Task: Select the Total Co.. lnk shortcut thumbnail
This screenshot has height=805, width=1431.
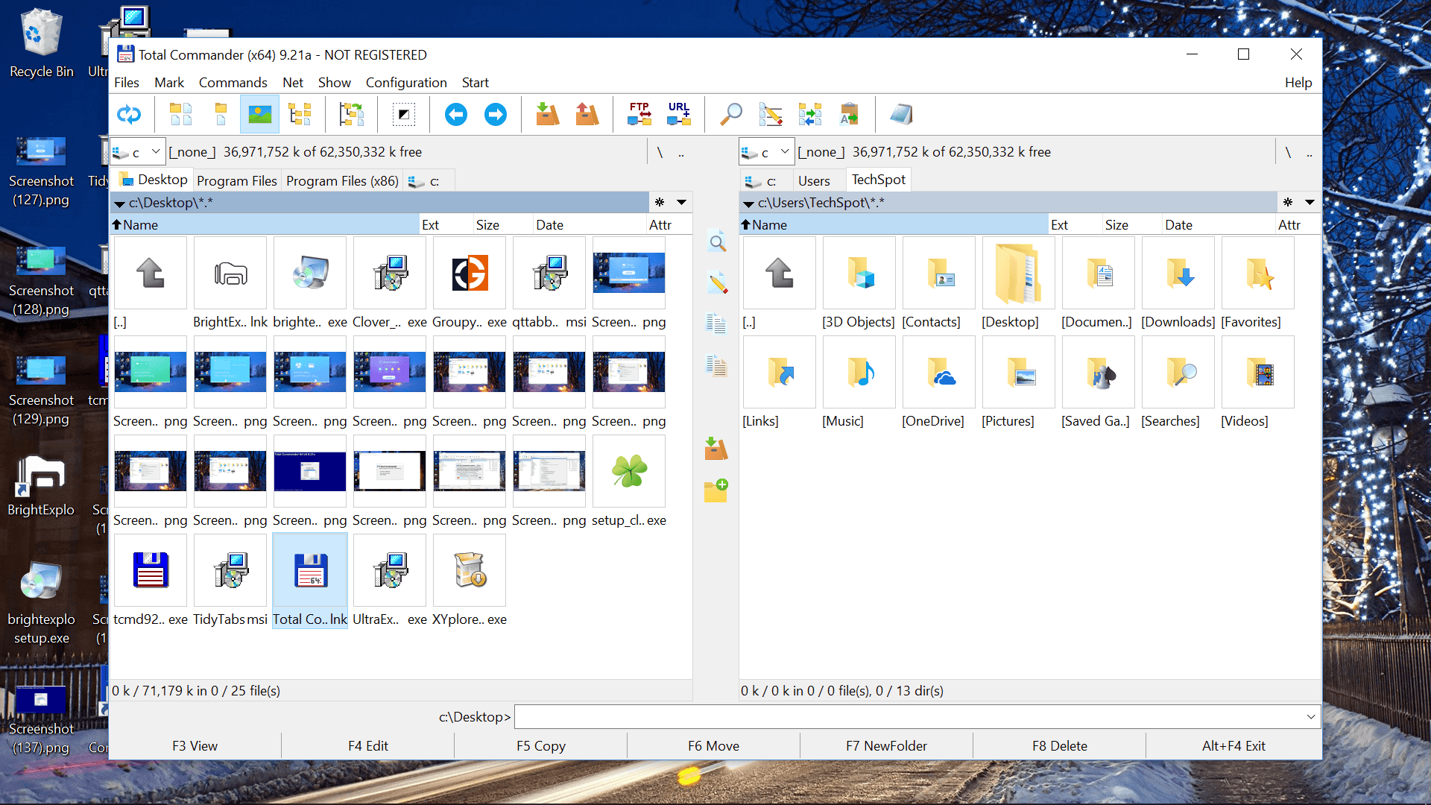Action: [310, 581]
